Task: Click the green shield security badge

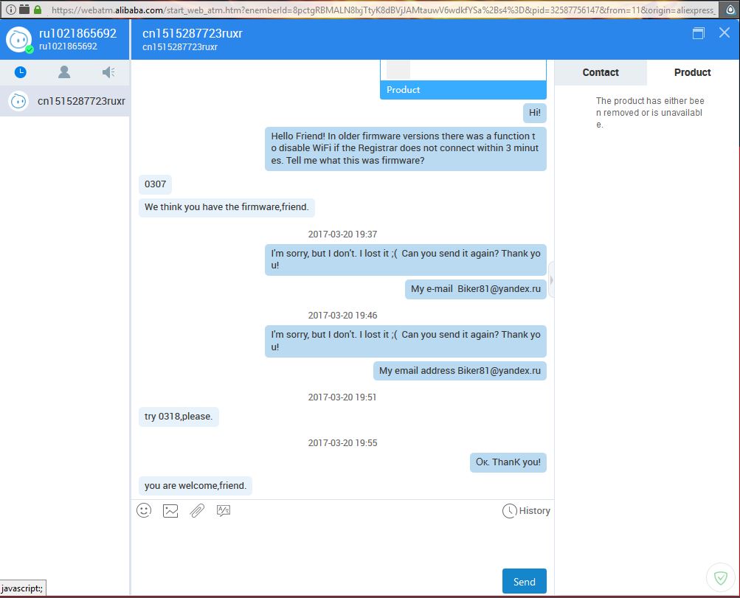Action: coord(718,576)
